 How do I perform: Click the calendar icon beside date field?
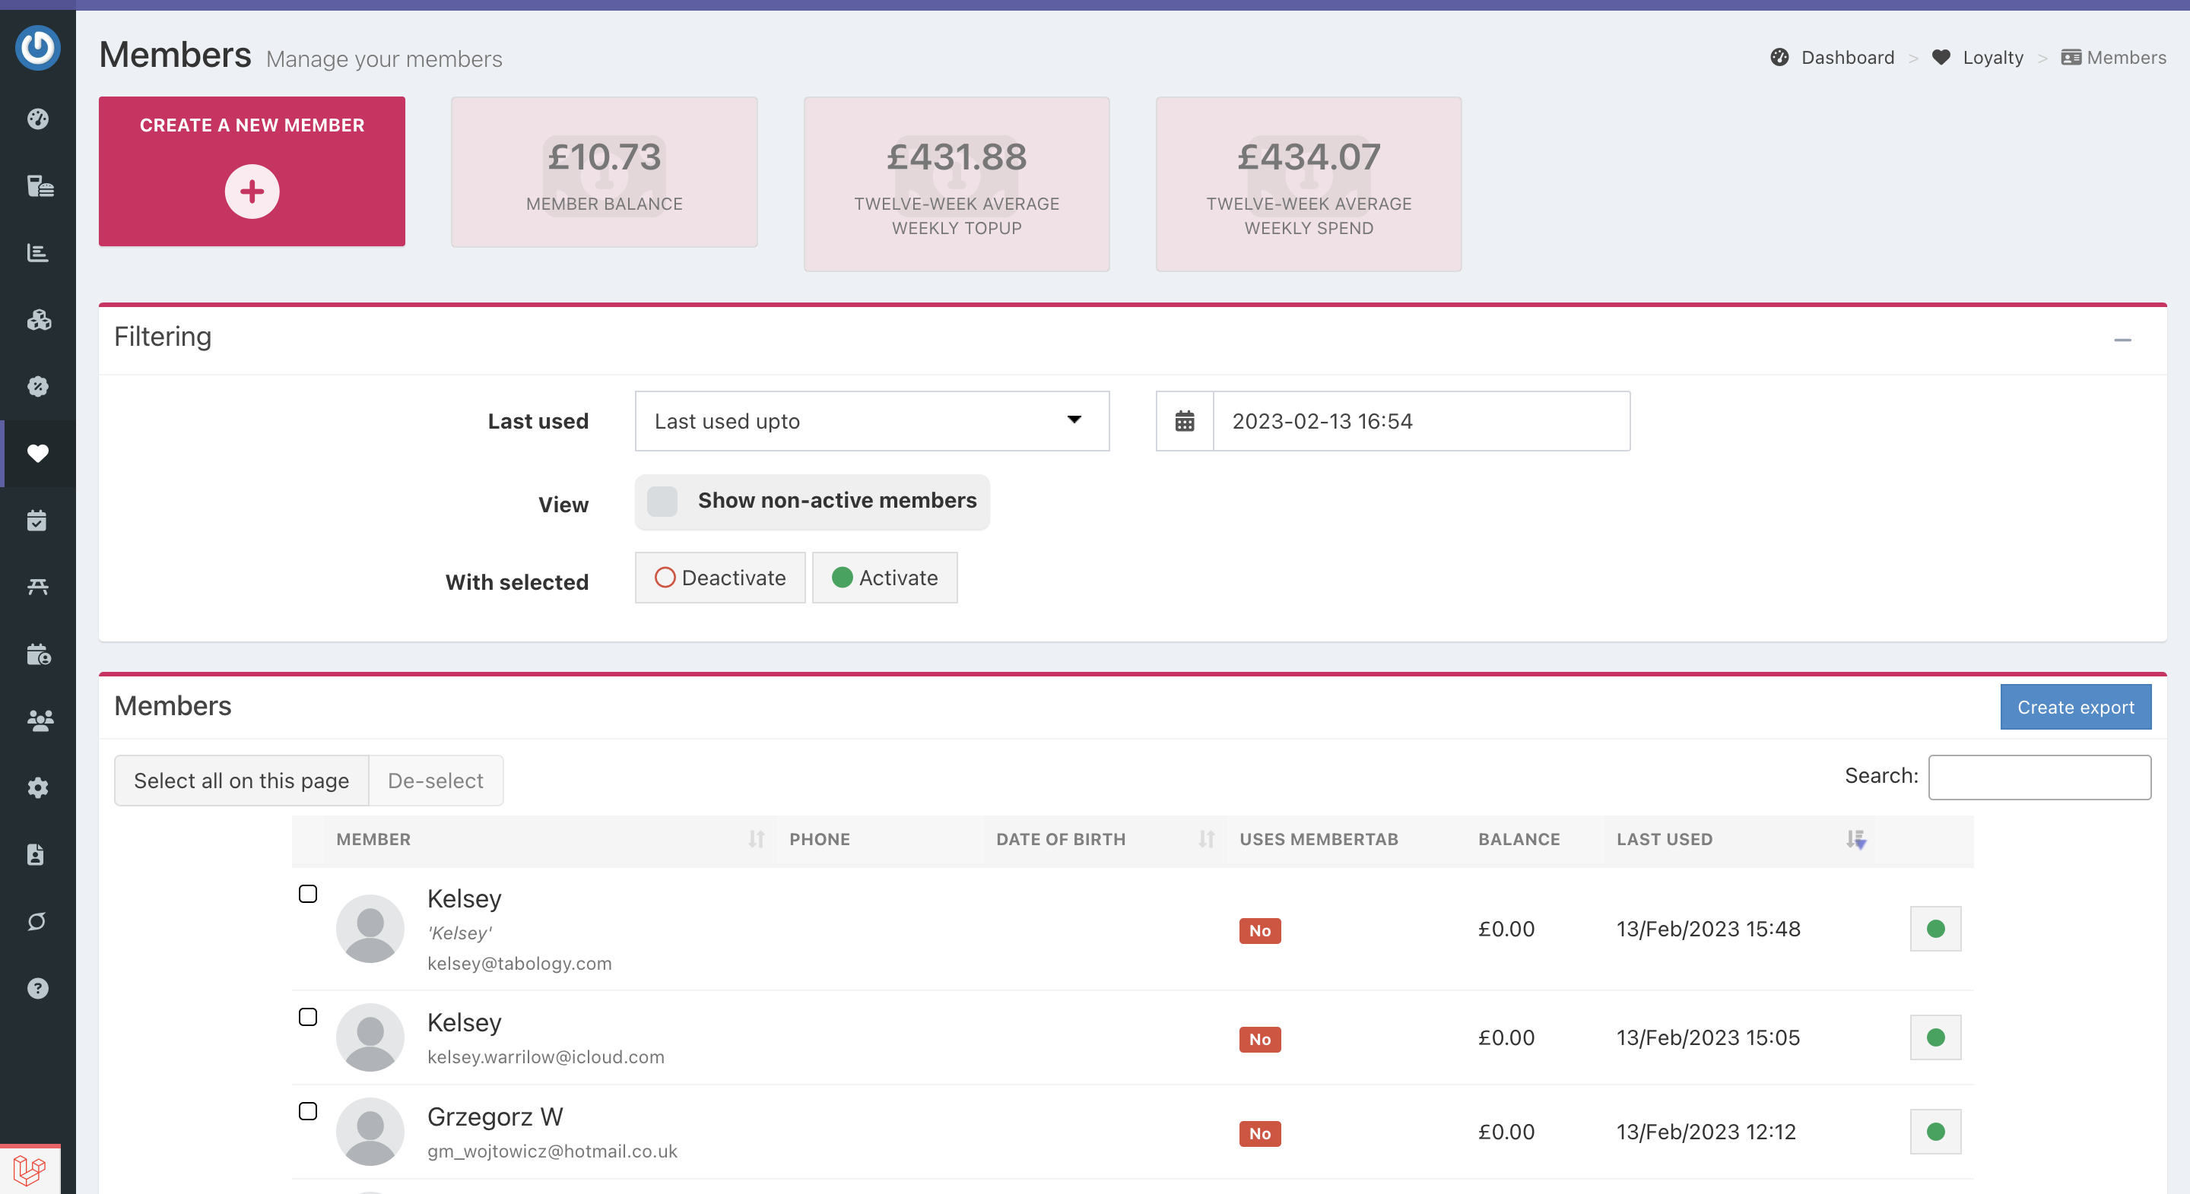[x=1184, y=422]
